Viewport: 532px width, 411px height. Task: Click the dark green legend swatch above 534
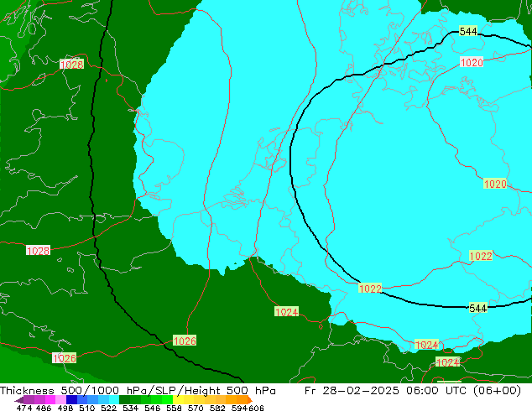[x=124, y=399]
